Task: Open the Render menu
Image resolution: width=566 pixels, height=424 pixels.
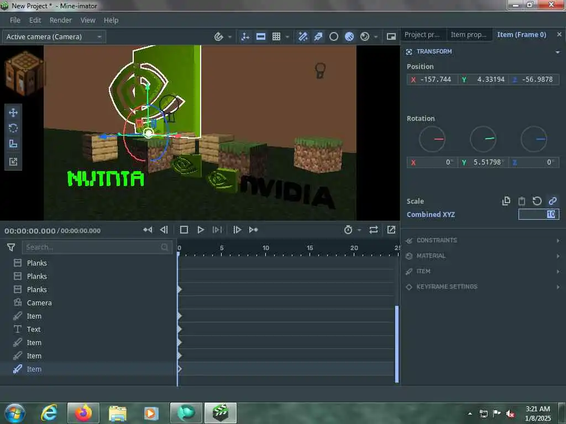Action: pos(61,20)
